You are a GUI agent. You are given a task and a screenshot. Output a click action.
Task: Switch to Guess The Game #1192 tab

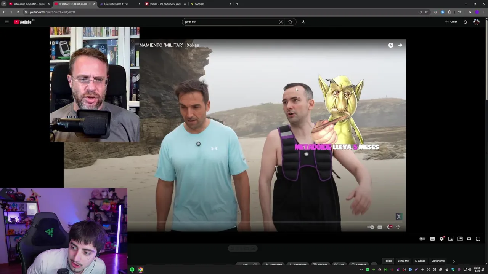120,4
